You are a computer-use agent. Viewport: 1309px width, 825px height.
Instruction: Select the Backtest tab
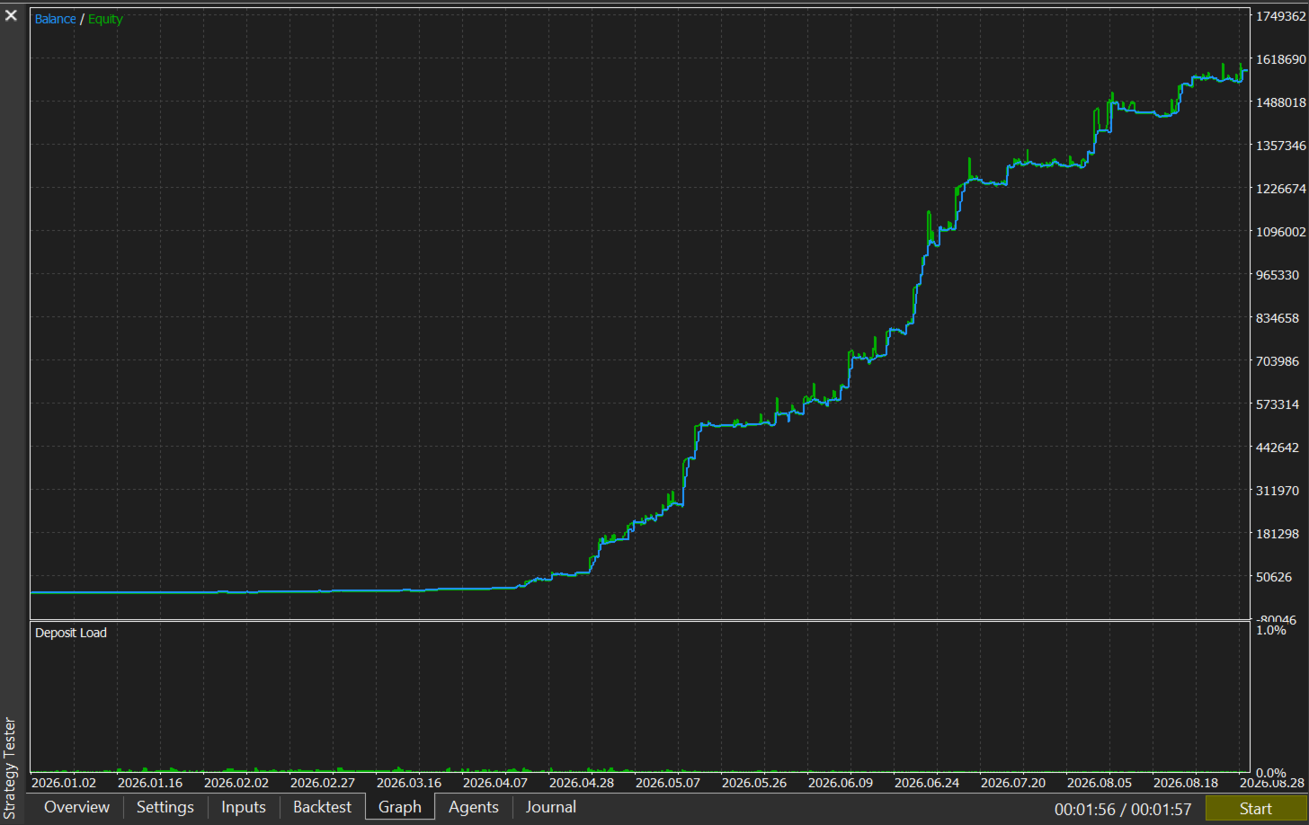pyautogui.click(x=322, y=807)
